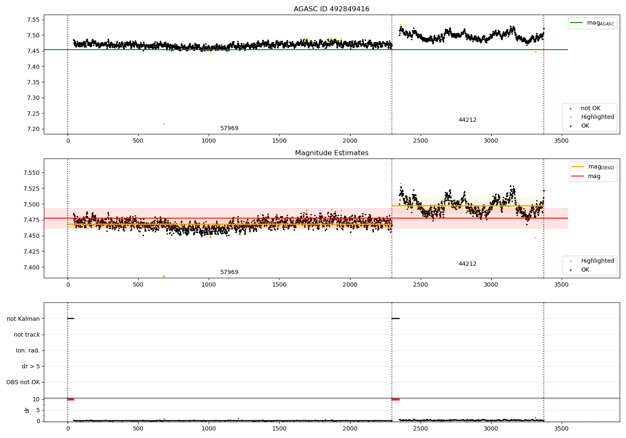The width and height of the screenshot is (626, 438).
Task: Click the '57969' annotation in the top plot
Action: 229,128
